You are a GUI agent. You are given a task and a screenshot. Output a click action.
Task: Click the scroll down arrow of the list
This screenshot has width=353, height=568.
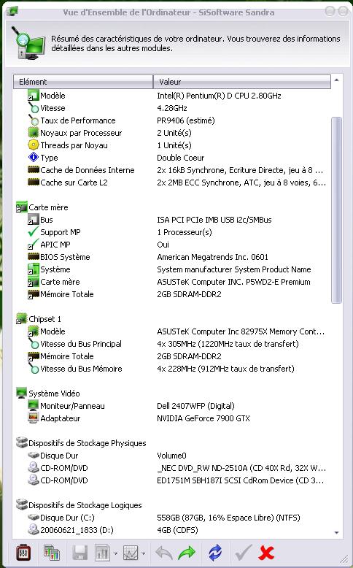click(x=337, y=532)
